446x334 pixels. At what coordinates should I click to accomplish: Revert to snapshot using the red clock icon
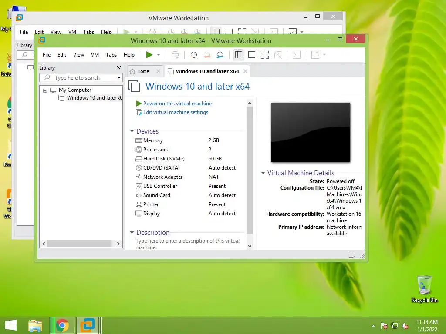pyautogui.click(x=207, y=55)
